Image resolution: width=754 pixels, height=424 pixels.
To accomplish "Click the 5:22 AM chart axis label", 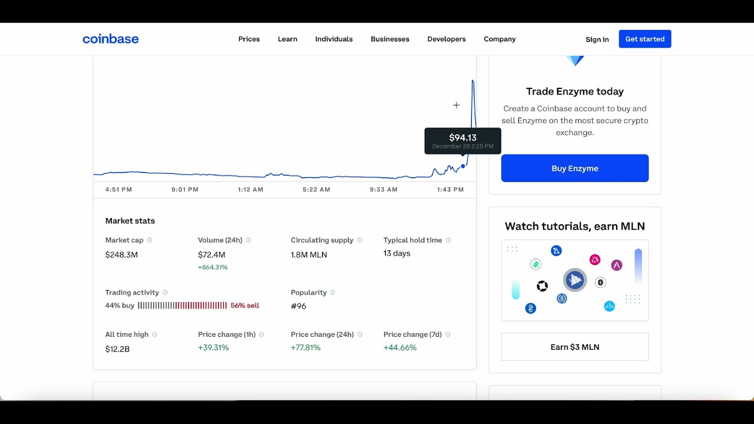I will pyautogui.click(x=316, y=190).
